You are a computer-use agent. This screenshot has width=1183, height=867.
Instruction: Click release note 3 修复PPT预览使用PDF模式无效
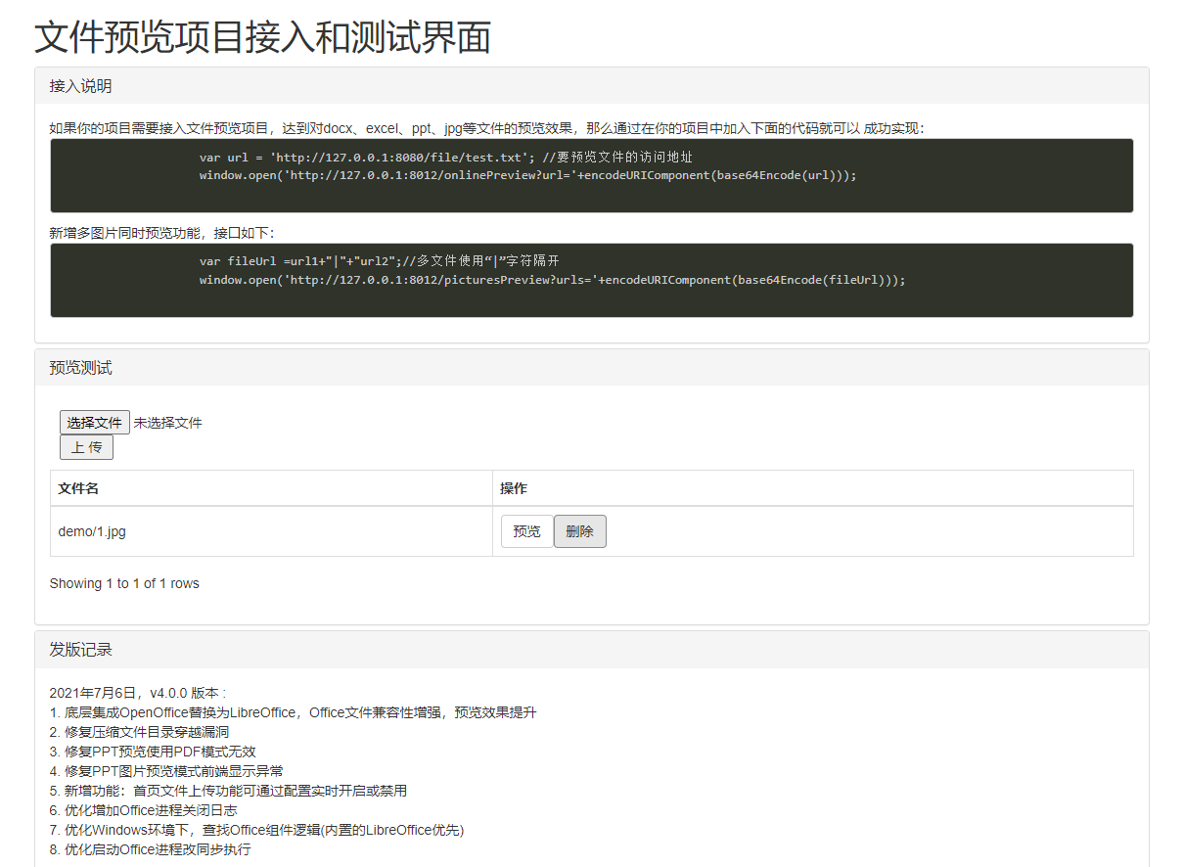tap(153, 752)
